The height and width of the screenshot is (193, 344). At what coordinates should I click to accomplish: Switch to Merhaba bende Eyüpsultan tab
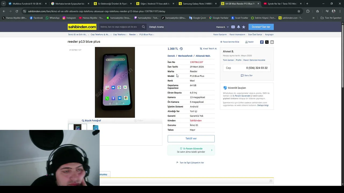coord(70,4)
